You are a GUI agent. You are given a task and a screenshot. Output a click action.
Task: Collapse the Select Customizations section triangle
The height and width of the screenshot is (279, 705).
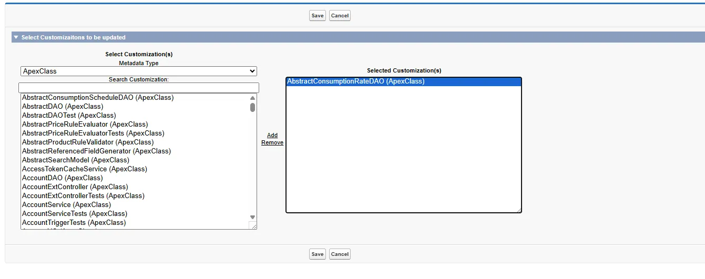(16, 38)
